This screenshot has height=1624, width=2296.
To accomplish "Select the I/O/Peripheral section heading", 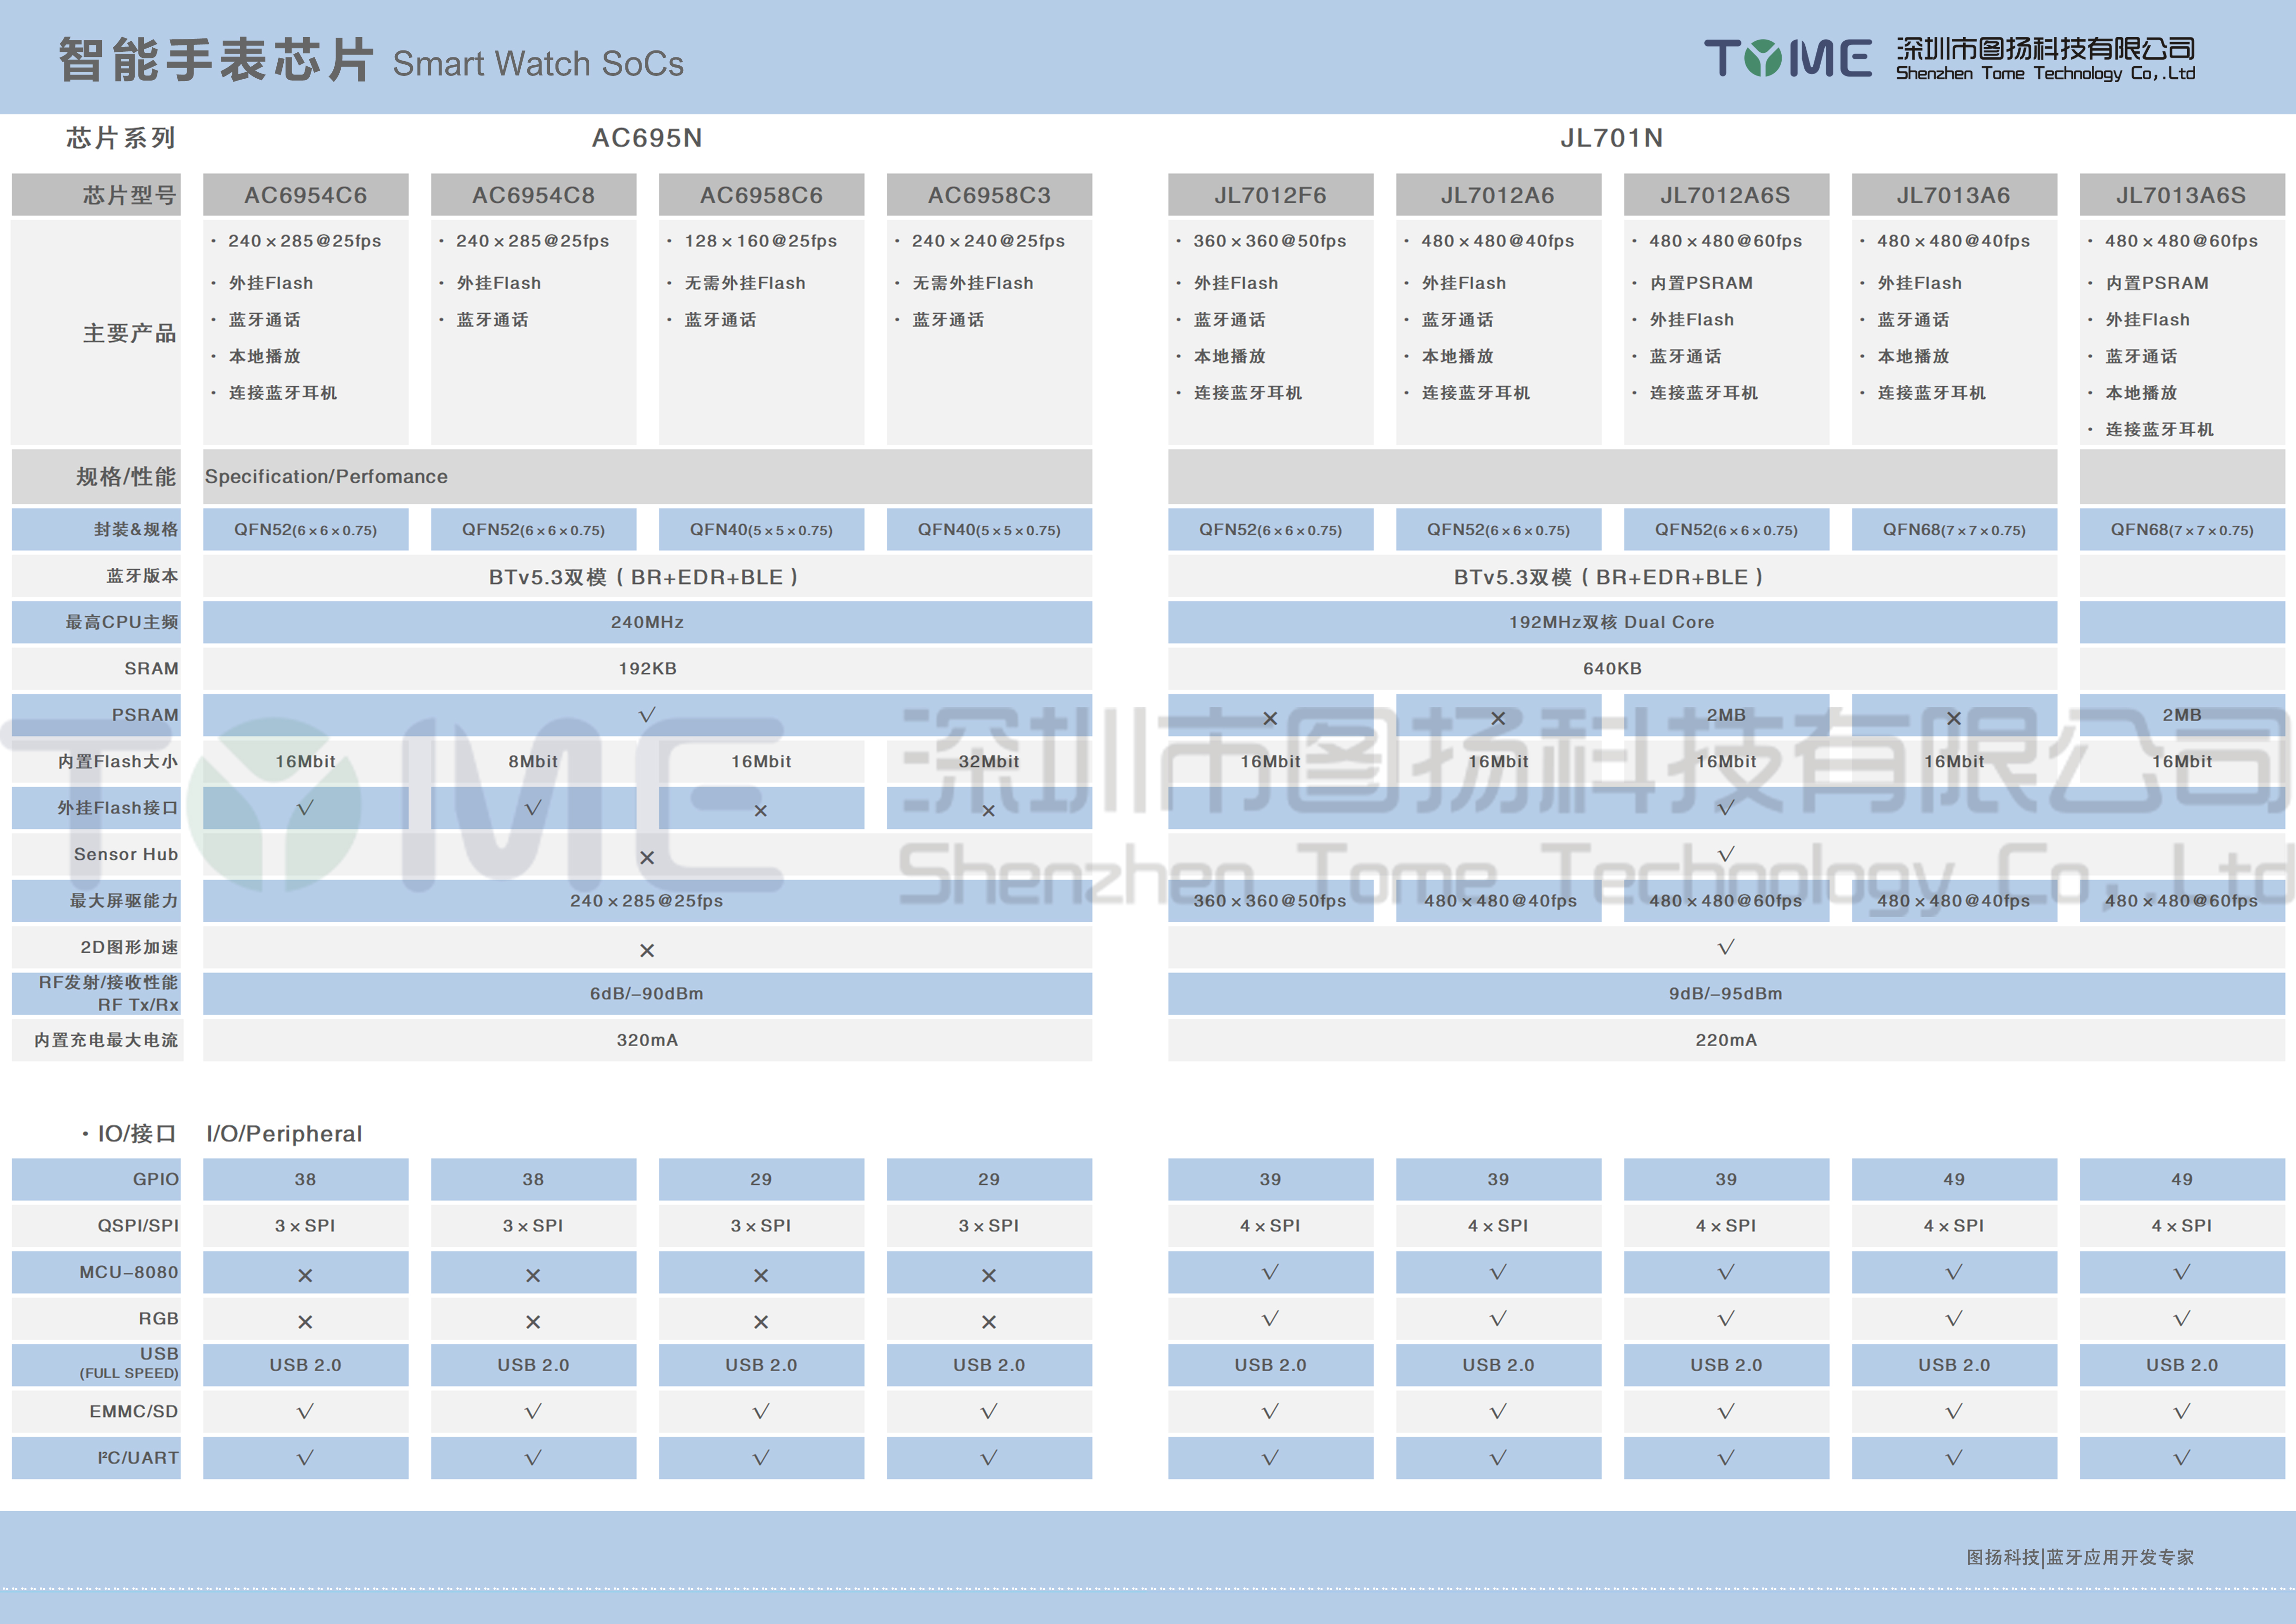I will 284,1134.
